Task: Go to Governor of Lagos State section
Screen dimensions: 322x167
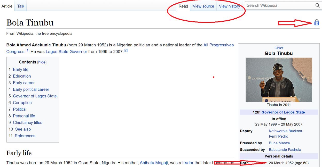Action: point(35,96)
